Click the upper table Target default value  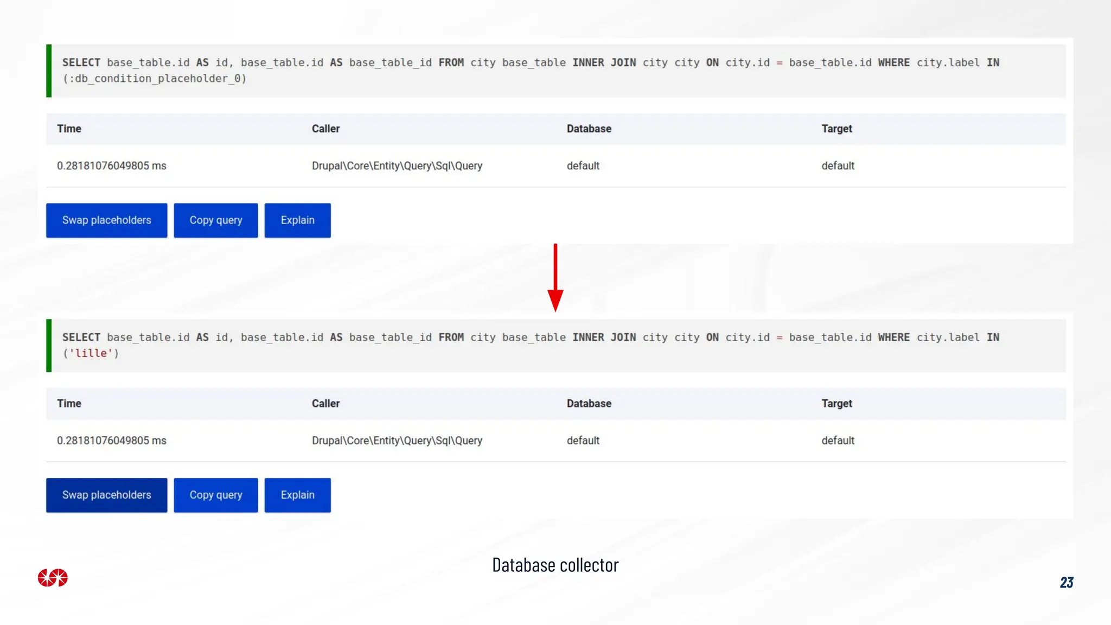[838, 166]
